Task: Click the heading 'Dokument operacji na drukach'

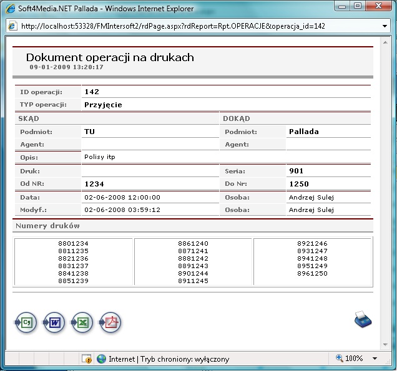Action: point(110,57)
